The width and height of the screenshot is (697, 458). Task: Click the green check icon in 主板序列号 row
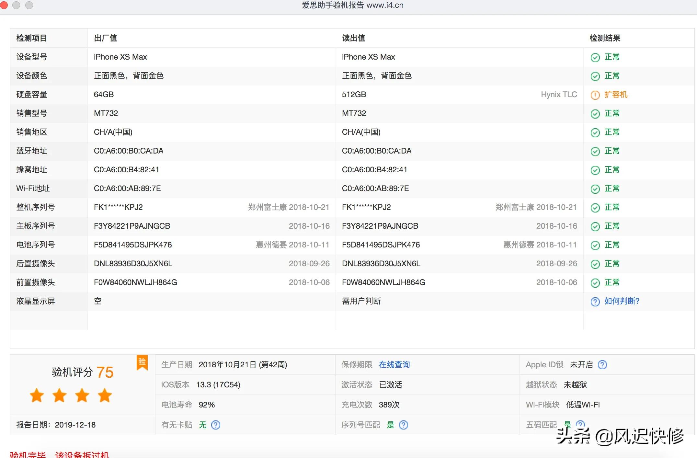pyautogui.click(x=595, y=227)
